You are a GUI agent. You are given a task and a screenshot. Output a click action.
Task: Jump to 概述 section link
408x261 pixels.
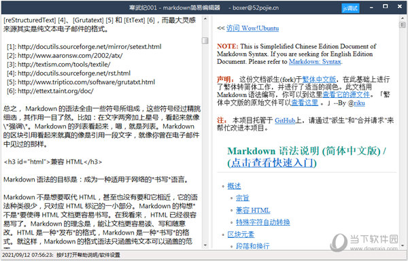(234, 186)
